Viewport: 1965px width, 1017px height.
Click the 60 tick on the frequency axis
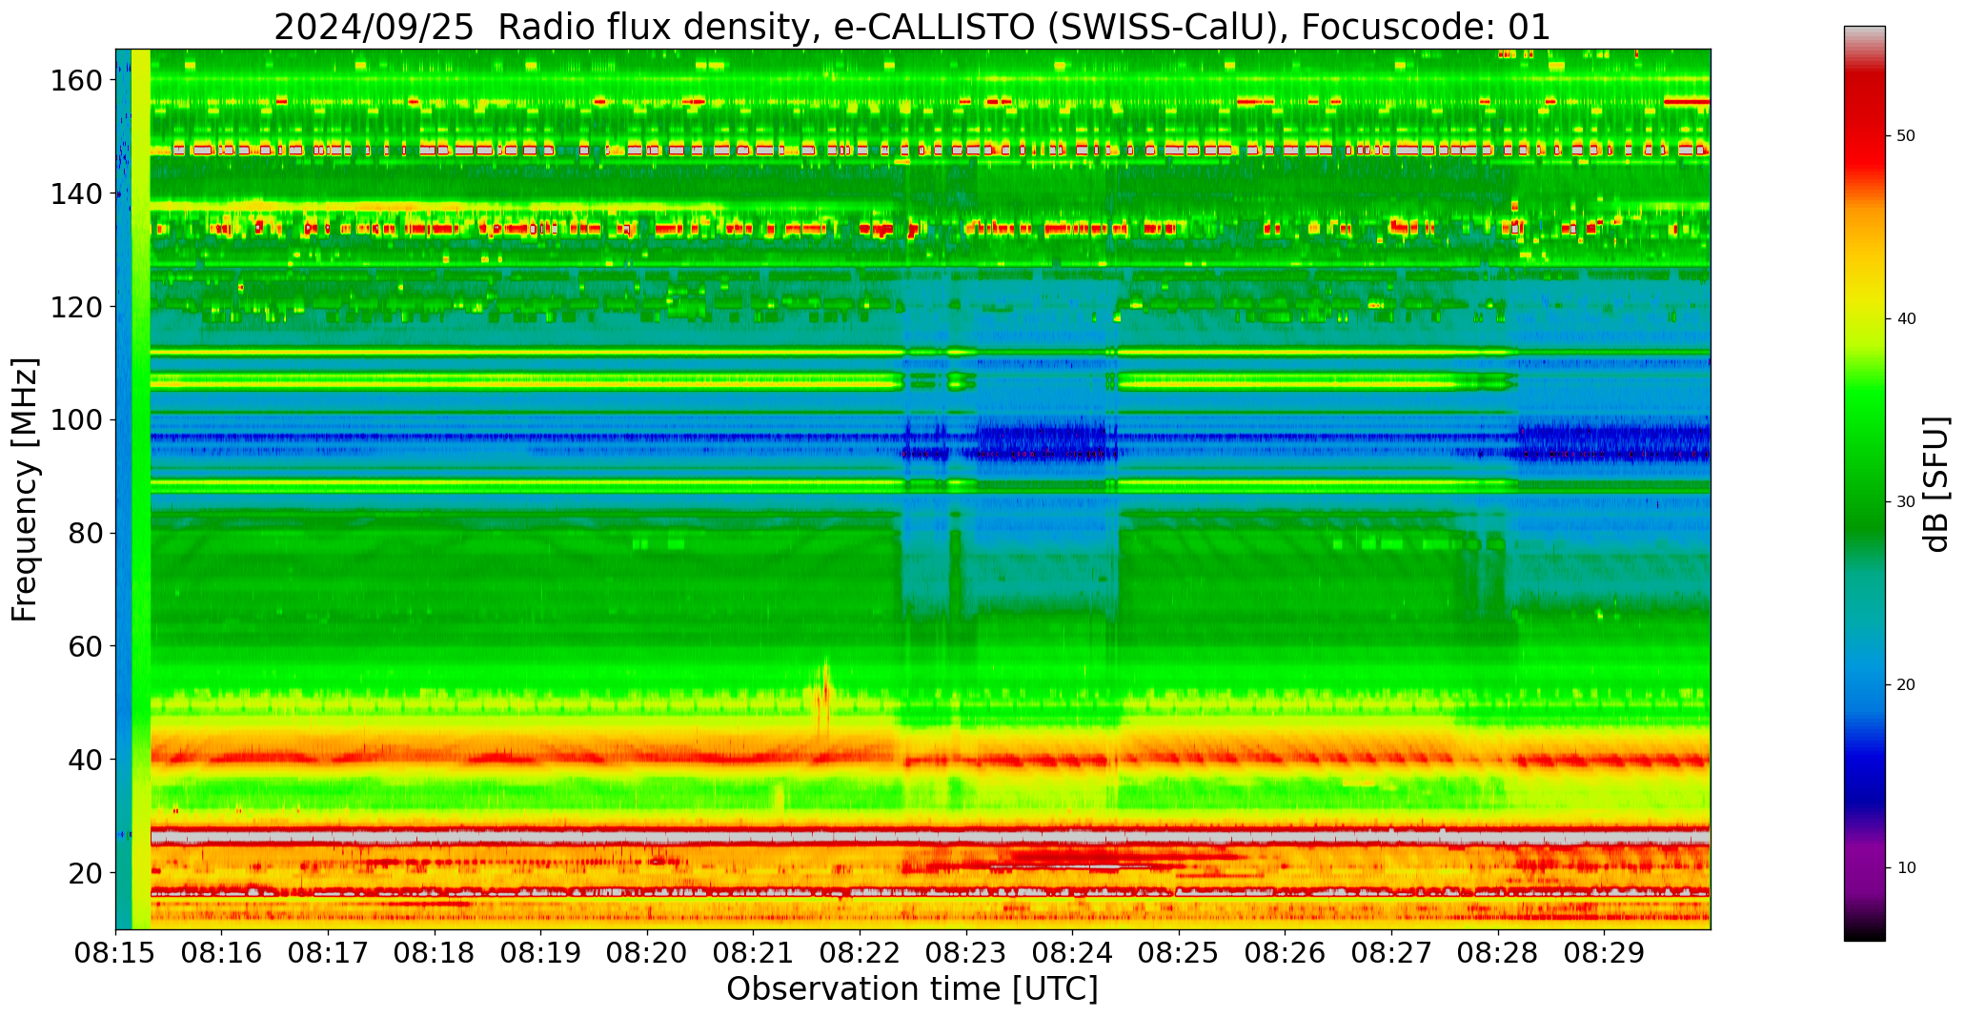[x=86, y=646]
